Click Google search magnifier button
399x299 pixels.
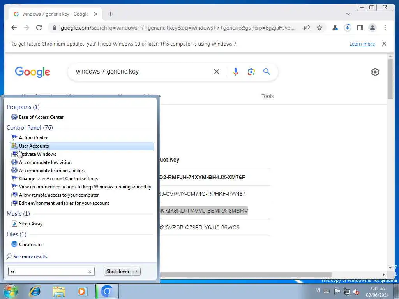pos(267,72)
